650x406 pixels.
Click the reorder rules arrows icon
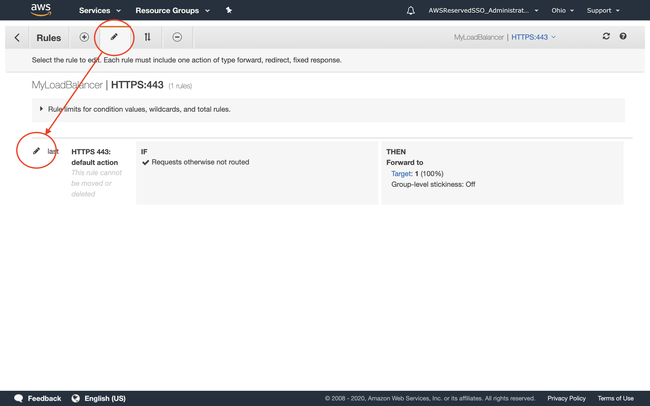[148, 37]
